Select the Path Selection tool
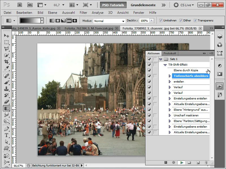This screenshot has height=169, width=226. [x=6, y=142]
